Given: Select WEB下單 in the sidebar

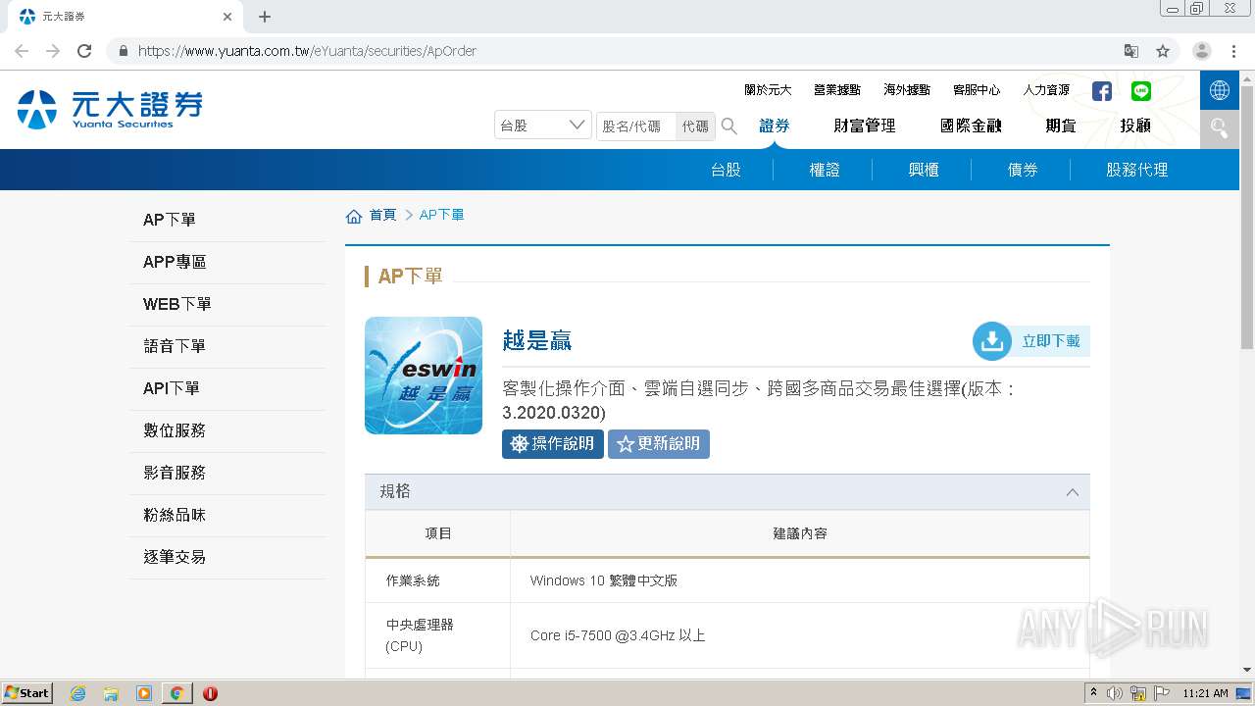Looking at the screenshot, I should (x=227, y=304).
